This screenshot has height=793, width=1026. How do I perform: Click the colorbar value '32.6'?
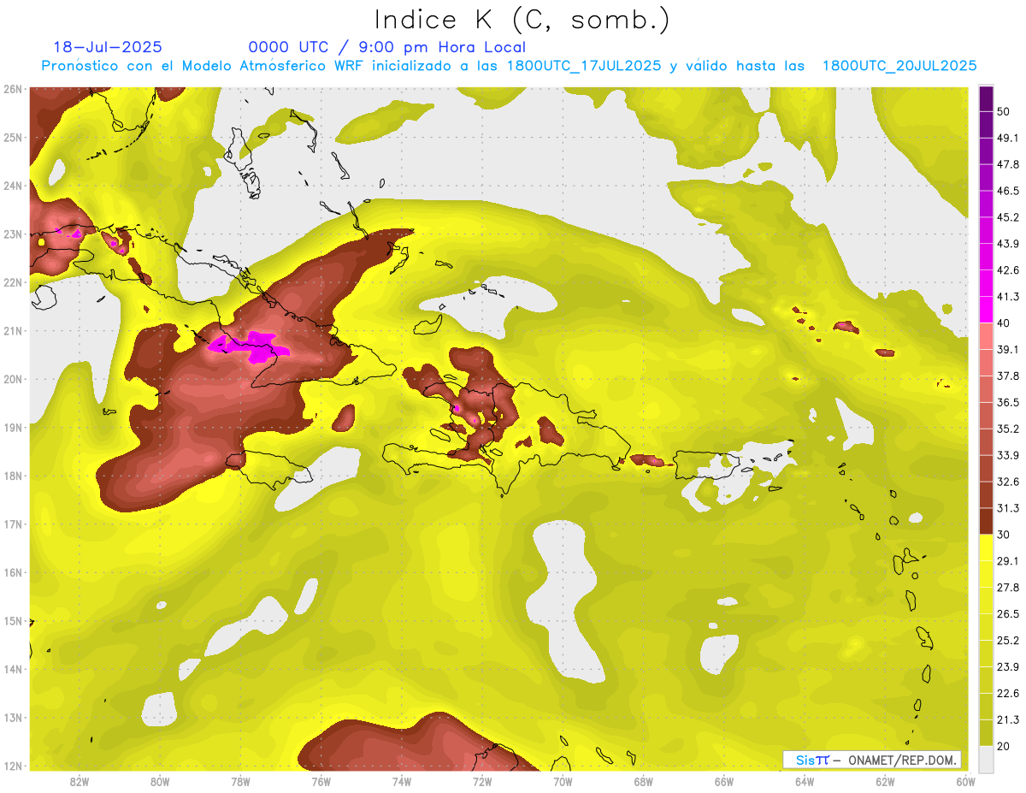[1007, 482]
